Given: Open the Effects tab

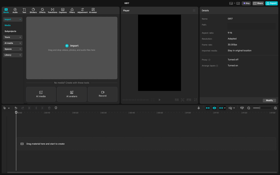Looking at the screenshot, I should point(42,11).
